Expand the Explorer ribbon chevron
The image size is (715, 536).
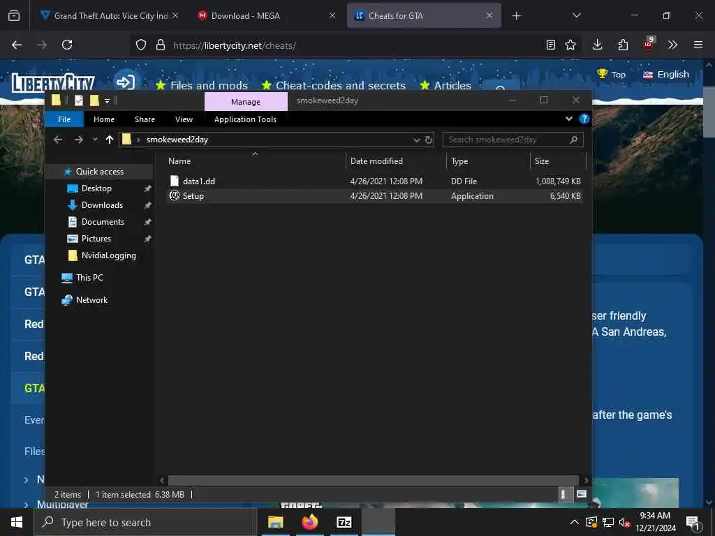point(568,119)
